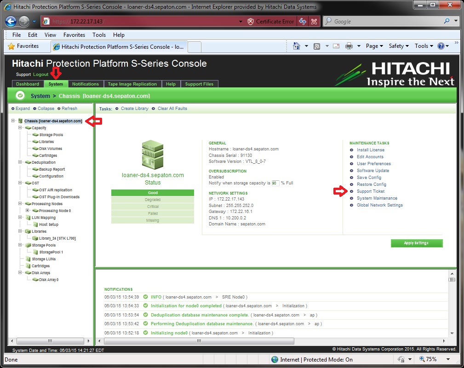Select Cartridges under Capacity
The image size is (464, 368).
pos(48,155)
